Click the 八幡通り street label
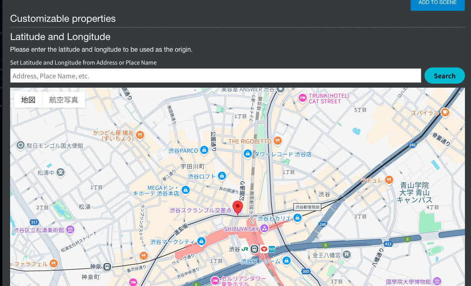471x286 pixels. pos(378,257)
